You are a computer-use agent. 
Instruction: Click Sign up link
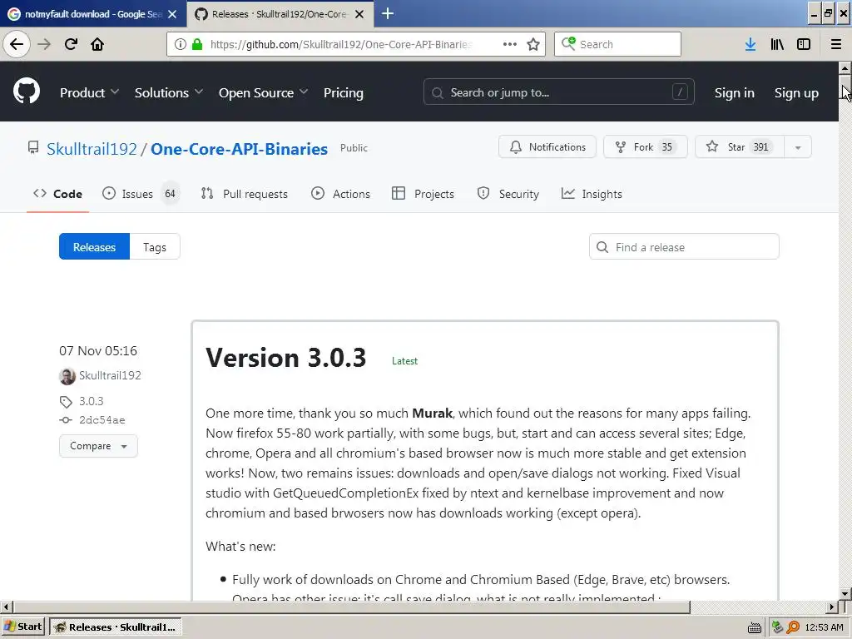[796, 93]
